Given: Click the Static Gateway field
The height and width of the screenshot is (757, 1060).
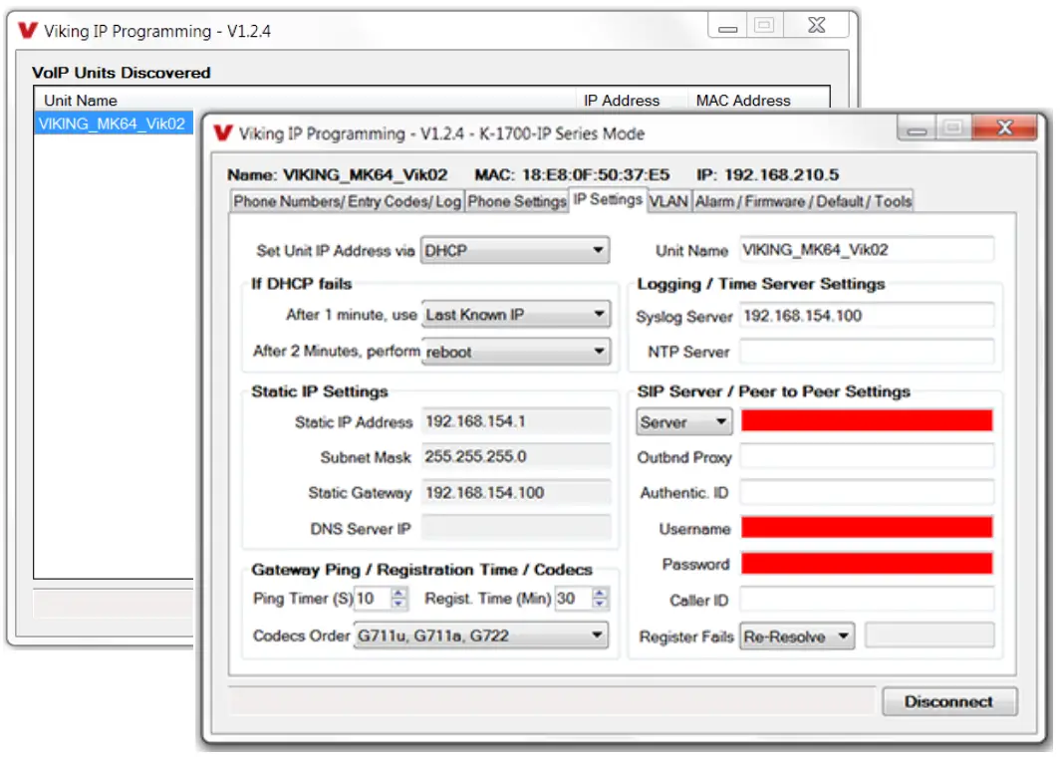Looking at the screenshot, I should coord(516,492).
